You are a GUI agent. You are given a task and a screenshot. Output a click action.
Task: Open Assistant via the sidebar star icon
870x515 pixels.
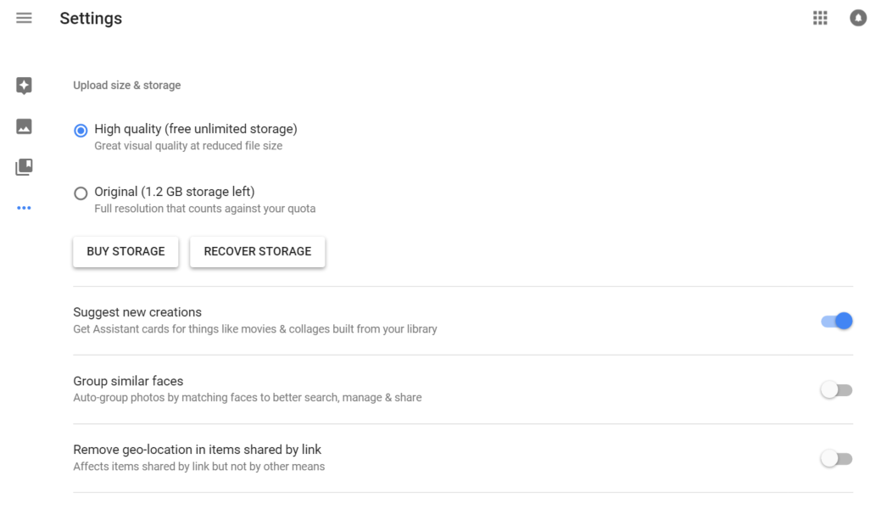click(23, 85)
